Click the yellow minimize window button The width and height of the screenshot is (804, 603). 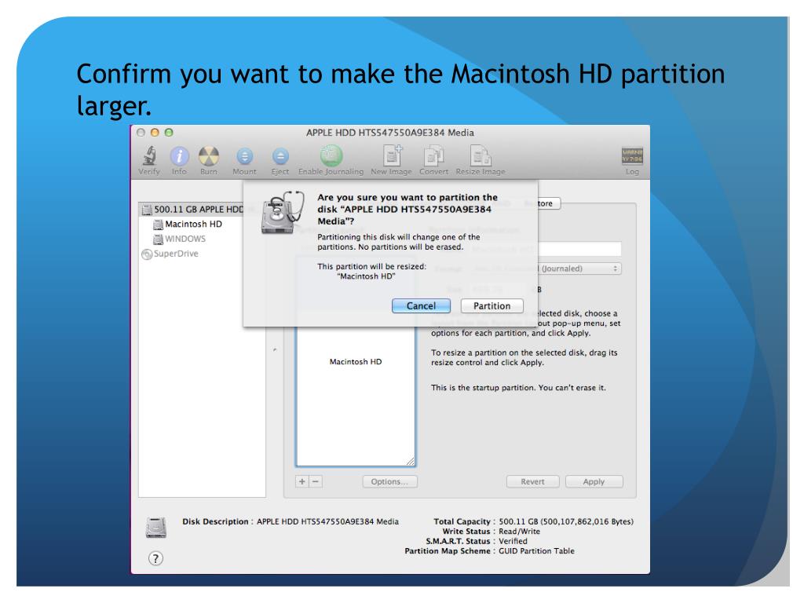pyautogui.click(x=155, y=132)
